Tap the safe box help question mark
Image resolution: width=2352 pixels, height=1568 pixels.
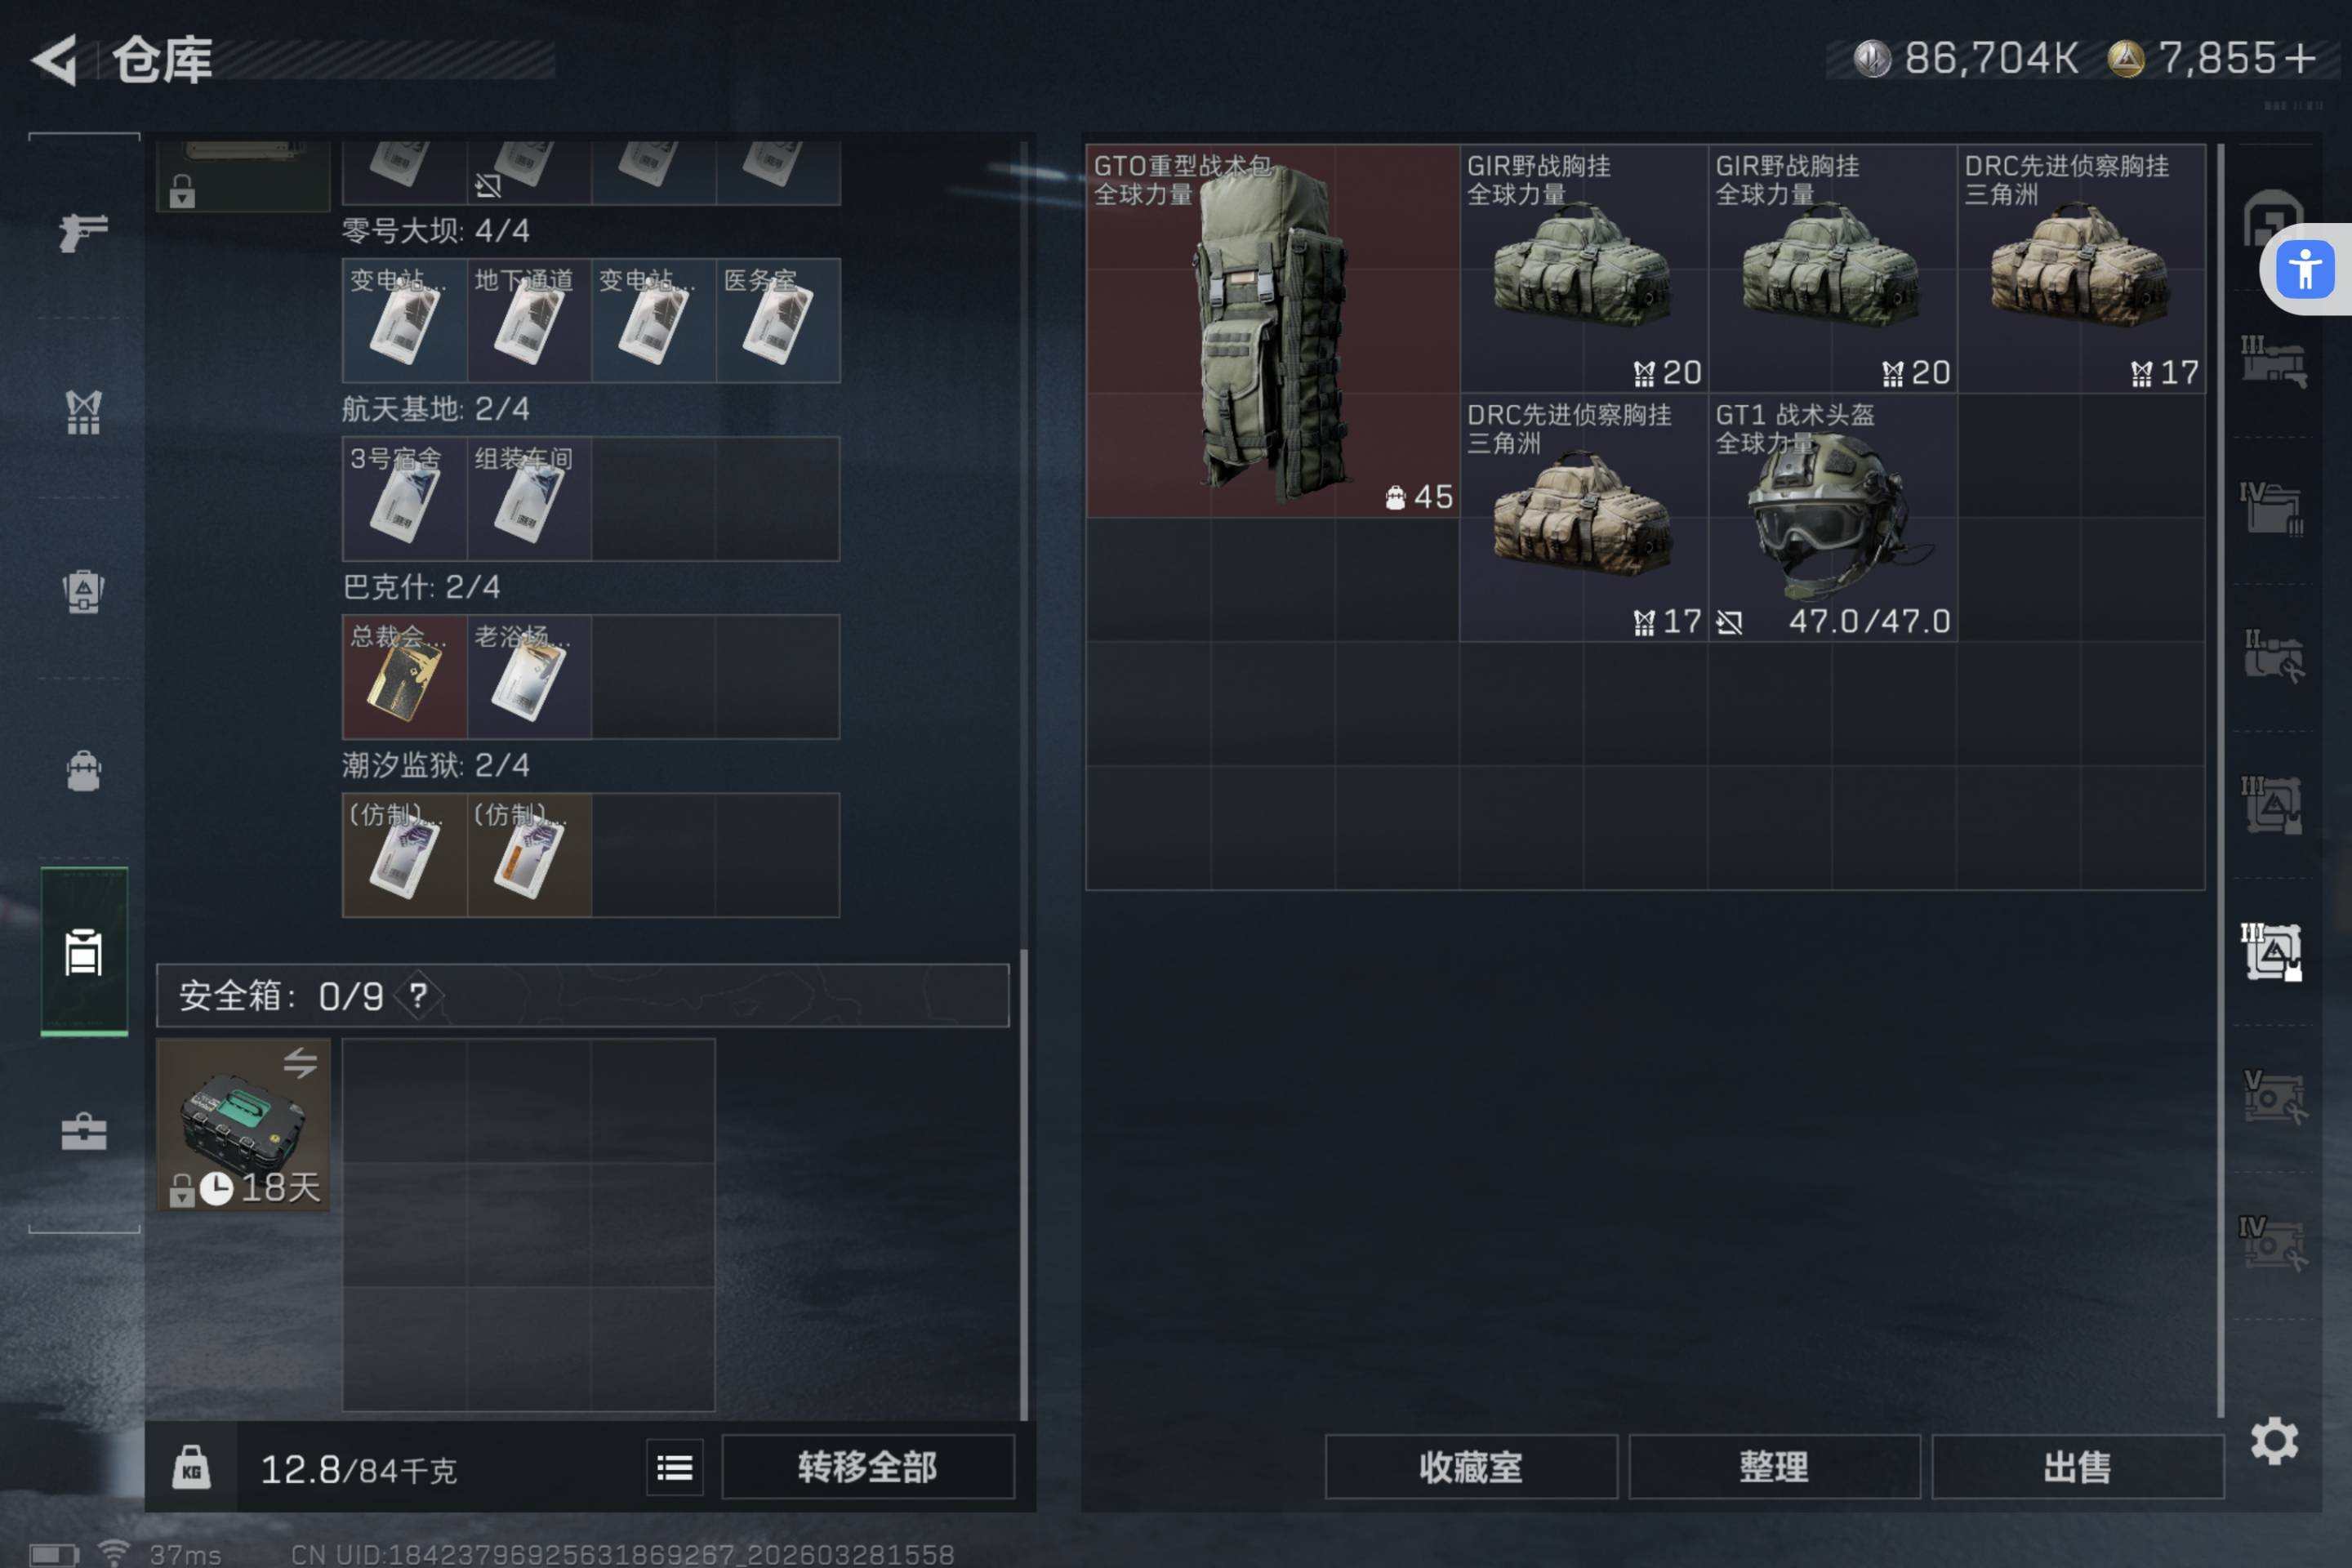pos(418,995)
